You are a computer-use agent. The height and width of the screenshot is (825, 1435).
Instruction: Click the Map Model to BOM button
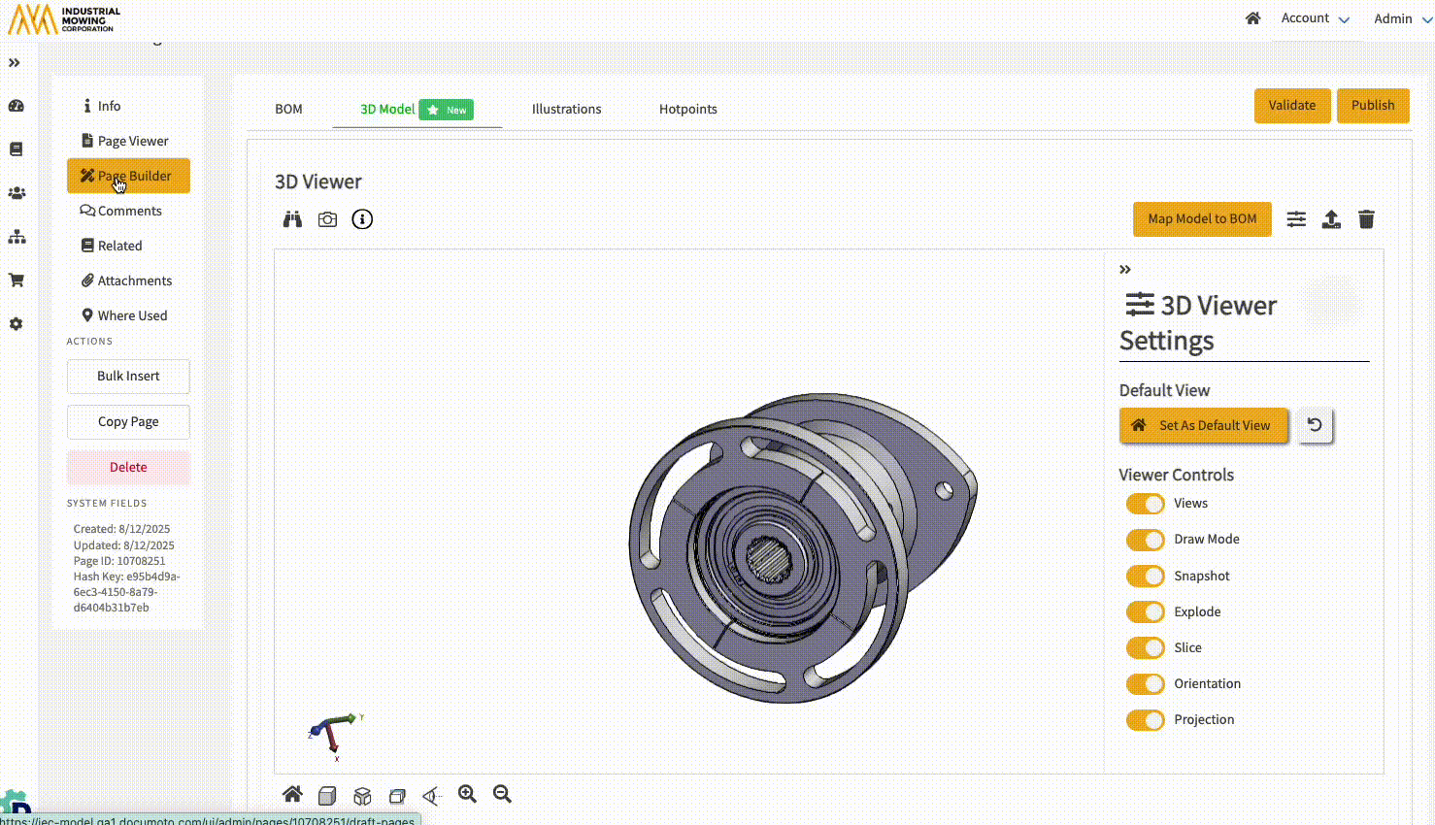(x=1202, y=219)
